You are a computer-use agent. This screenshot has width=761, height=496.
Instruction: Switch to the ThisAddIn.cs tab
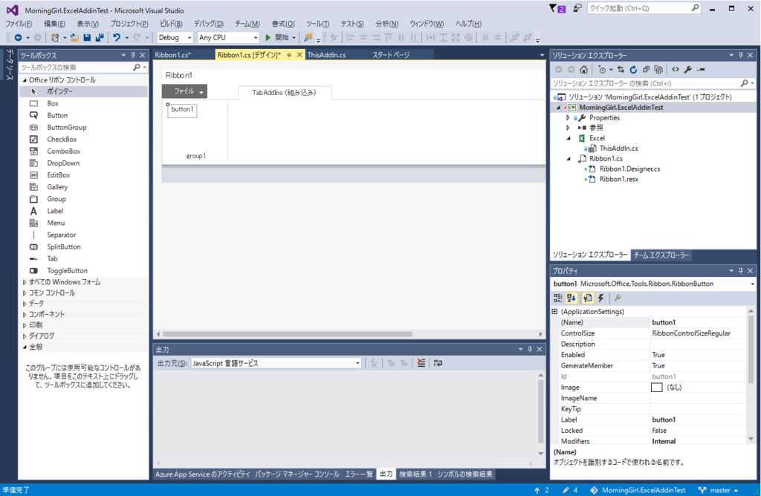(327, 55)
